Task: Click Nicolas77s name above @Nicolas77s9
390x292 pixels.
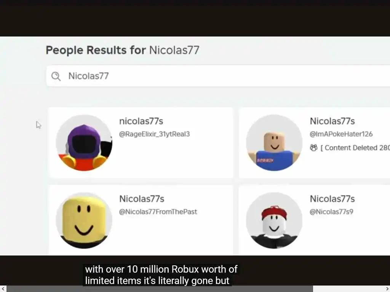Action: [332, 199]
